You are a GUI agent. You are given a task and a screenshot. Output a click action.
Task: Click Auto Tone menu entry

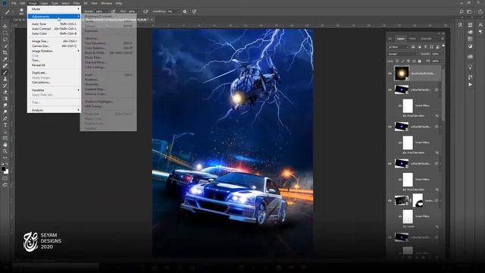(54, 24)
